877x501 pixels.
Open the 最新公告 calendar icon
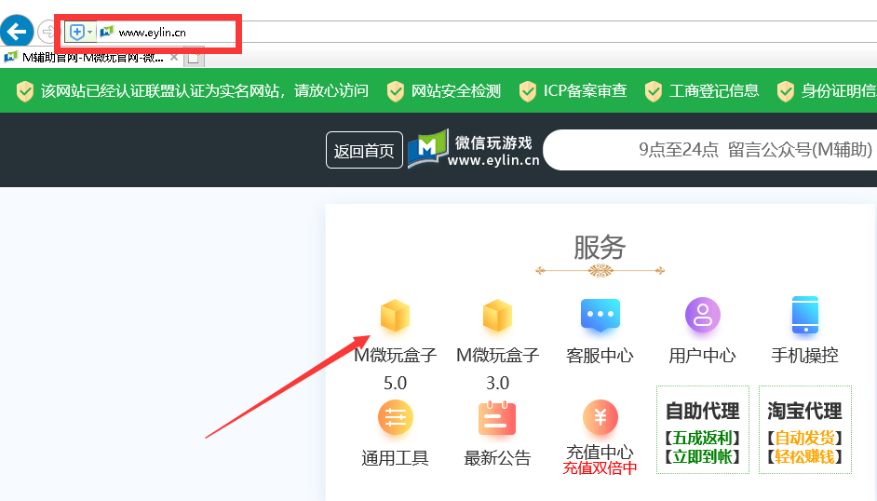click(497, 418)
